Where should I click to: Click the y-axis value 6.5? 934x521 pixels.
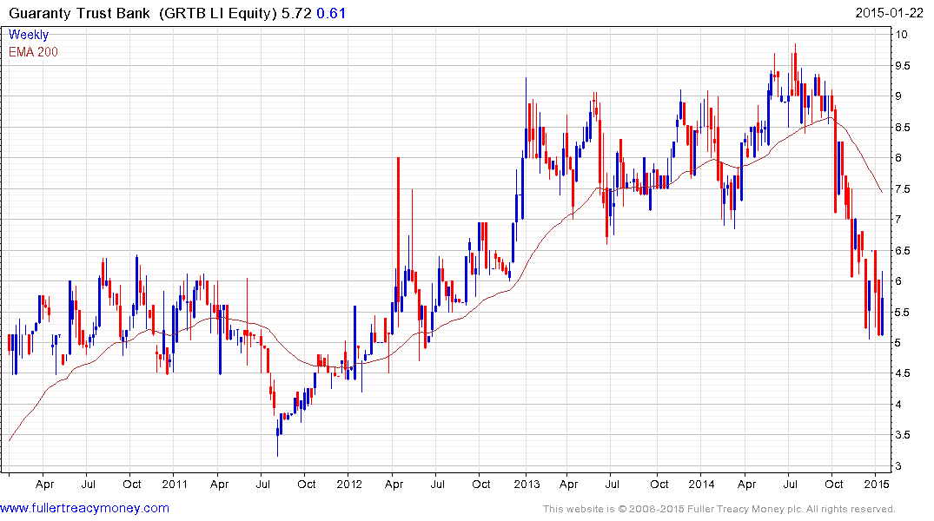click(x=903, y=251)
